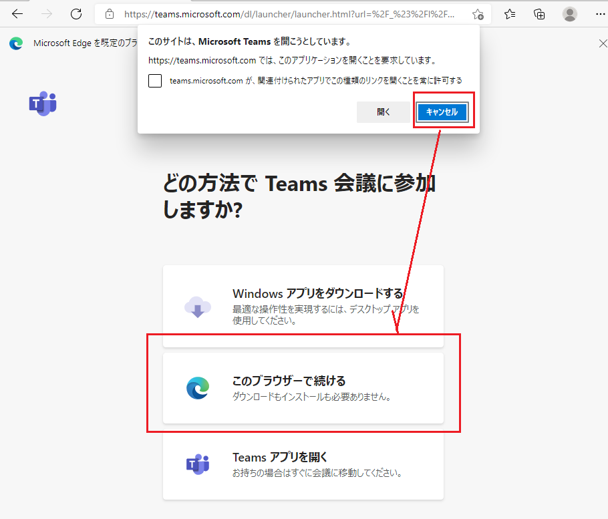Open the Collections icon

539,14
